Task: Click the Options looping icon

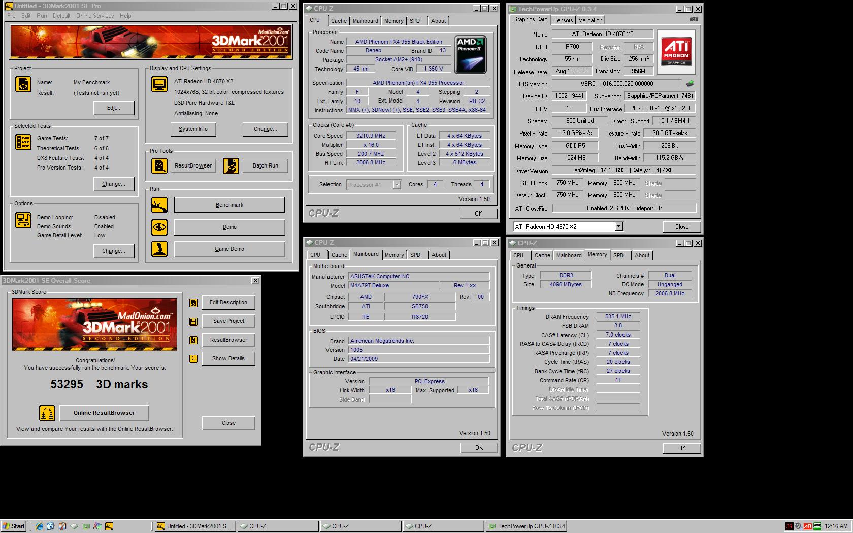Action: [23, 220]
